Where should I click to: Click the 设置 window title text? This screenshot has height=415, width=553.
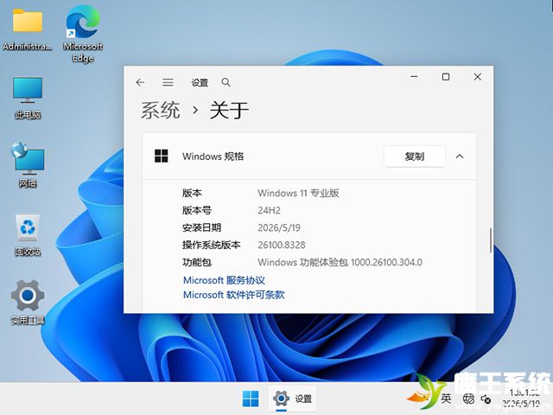(200, 83)
